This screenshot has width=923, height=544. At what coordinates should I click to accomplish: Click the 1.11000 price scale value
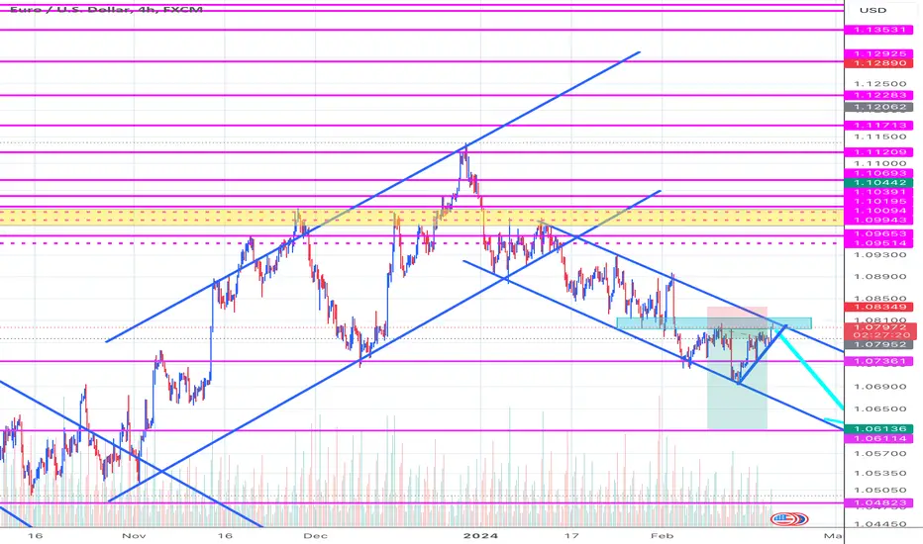click(880, 163)
